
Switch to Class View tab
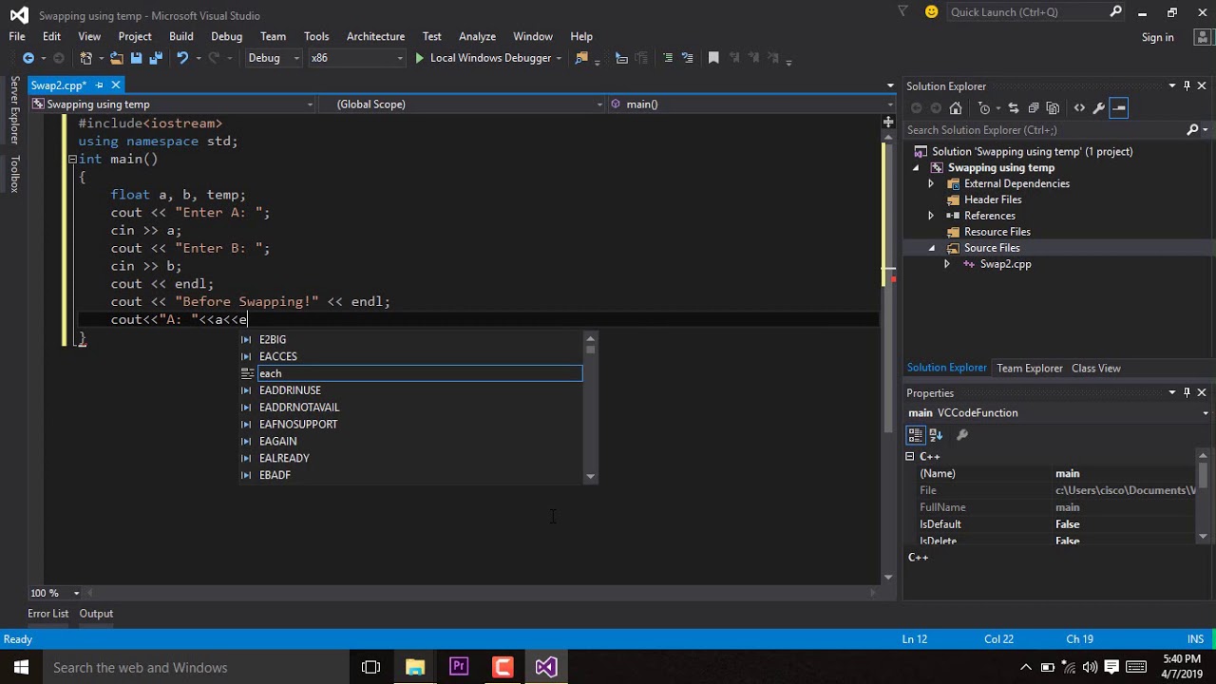coord(1096,369)
